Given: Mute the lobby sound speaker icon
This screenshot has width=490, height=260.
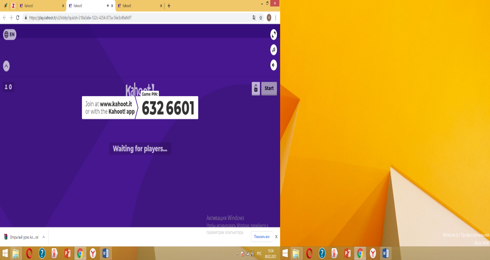Looking at the screenshot, I should [x=274, y=65].
